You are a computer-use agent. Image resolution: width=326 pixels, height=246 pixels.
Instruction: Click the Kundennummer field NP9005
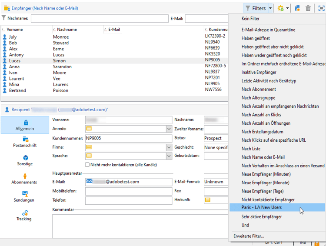129,138
